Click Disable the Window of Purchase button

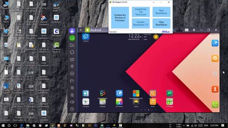pos(120,17)
